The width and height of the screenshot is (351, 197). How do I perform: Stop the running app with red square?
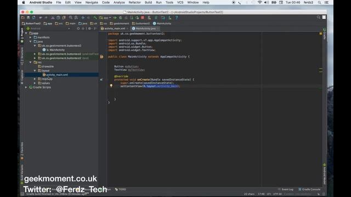pos(143,18)
